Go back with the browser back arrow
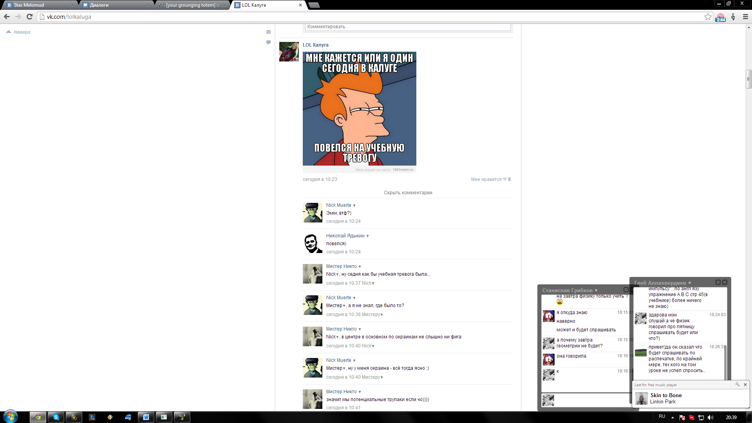This screenshot has width=752, height=423. pyautogui.click(x=7, y=16)
